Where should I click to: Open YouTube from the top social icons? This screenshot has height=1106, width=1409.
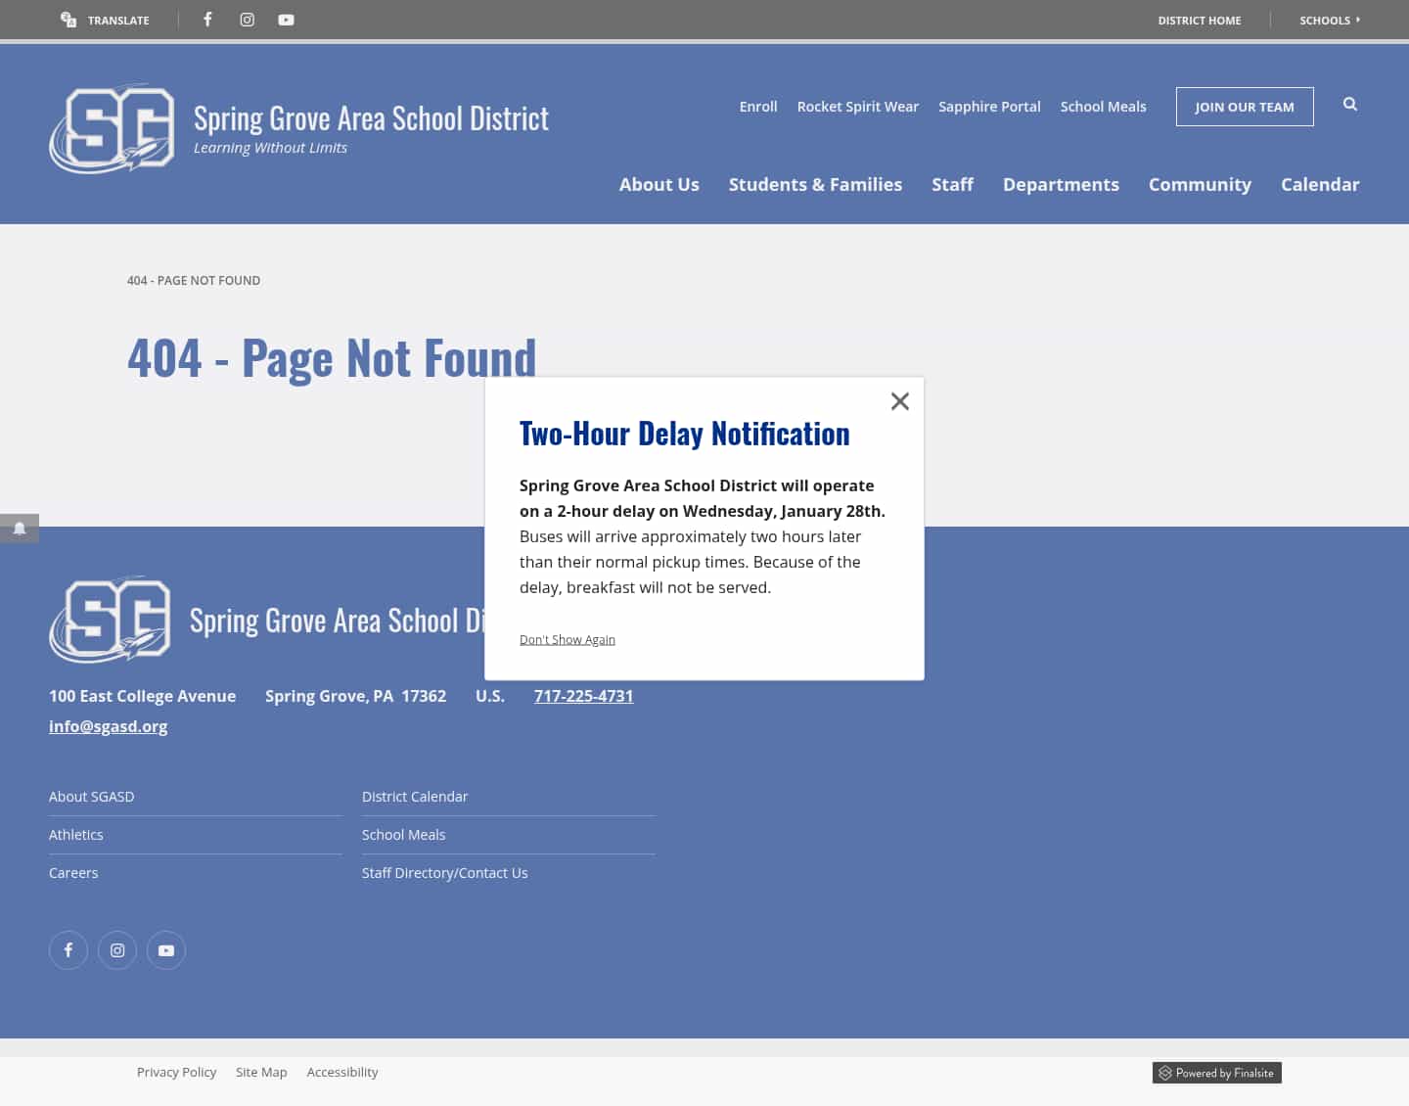click(286, 20)
